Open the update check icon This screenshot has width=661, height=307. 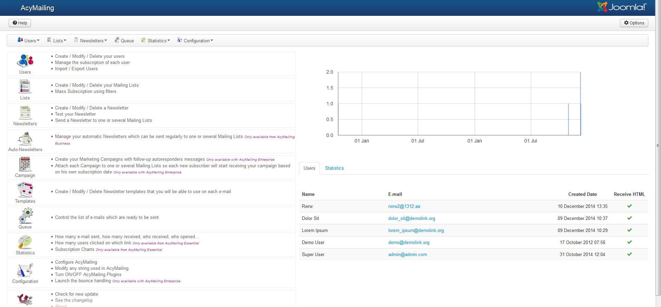point(25,299)
